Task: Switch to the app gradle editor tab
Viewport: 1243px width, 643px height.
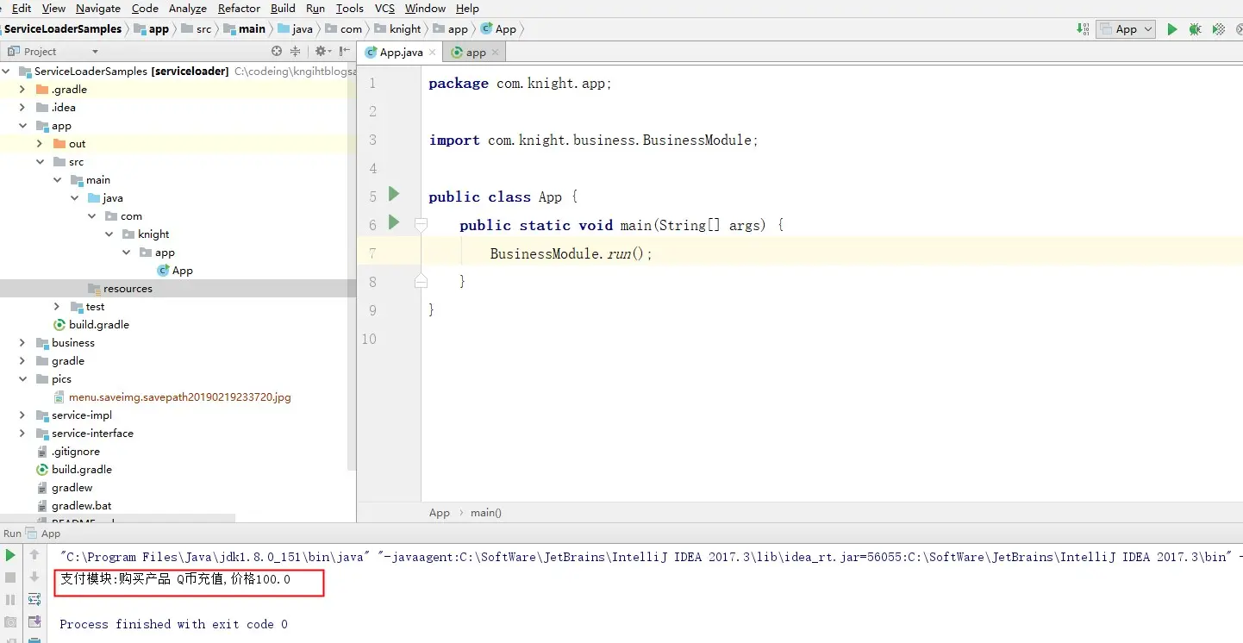Action: click(472, 53)
